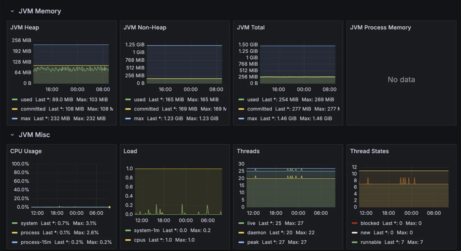The image size is (461, 251).
Task: Open the JVM Total panel title menu
Action: [x=251, y=27]
